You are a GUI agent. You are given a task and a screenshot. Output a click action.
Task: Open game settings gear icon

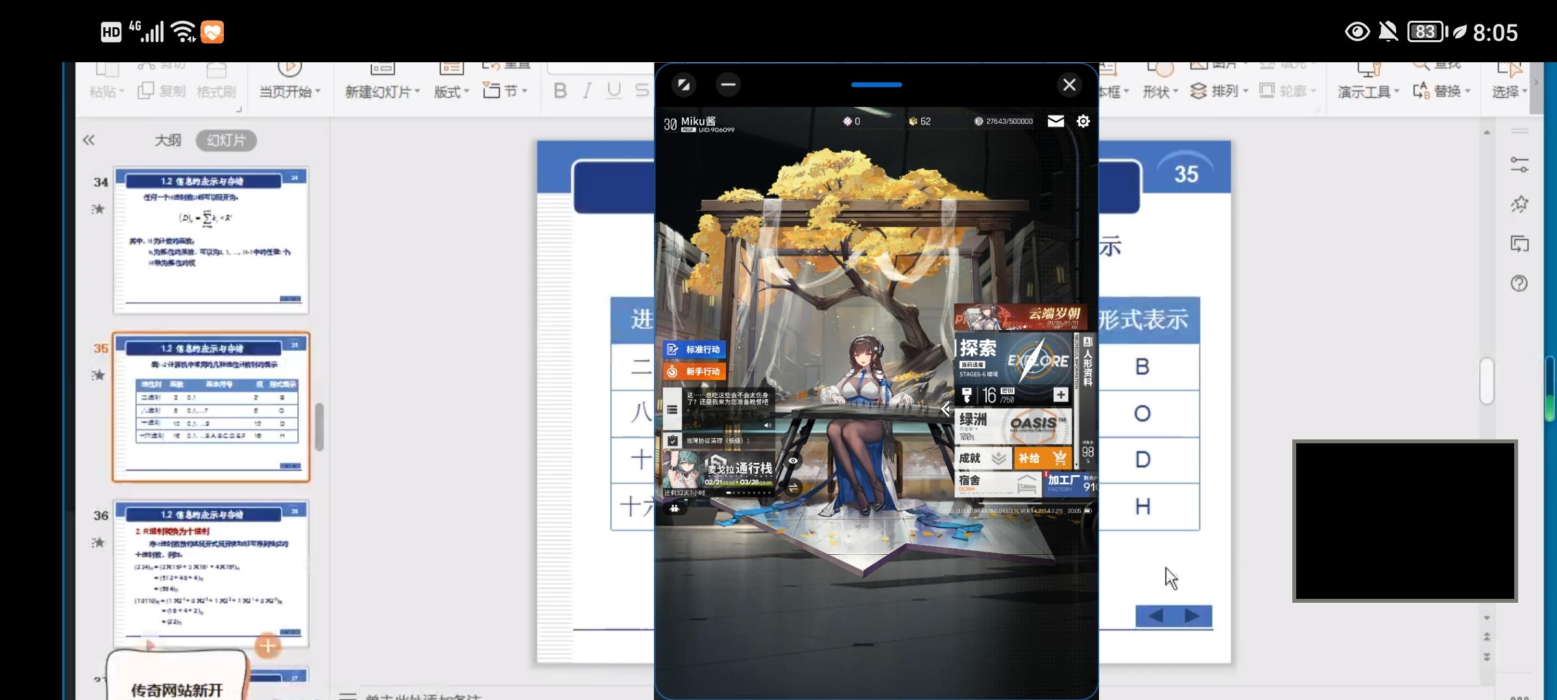[x=1083, y=121]
